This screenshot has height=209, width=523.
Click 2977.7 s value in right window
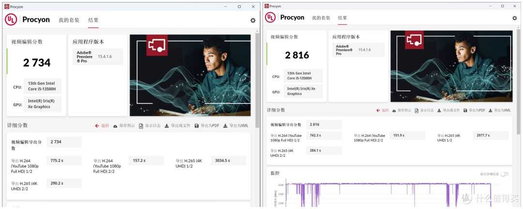click(x=491, y=135)
